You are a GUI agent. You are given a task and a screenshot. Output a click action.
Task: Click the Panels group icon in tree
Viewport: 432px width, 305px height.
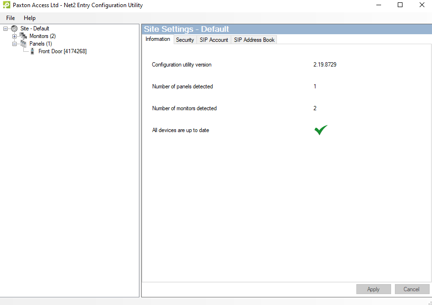tap(23, 44)
